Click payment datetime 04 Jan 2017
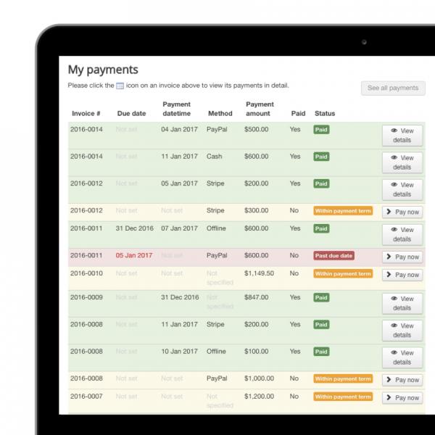 179,129
